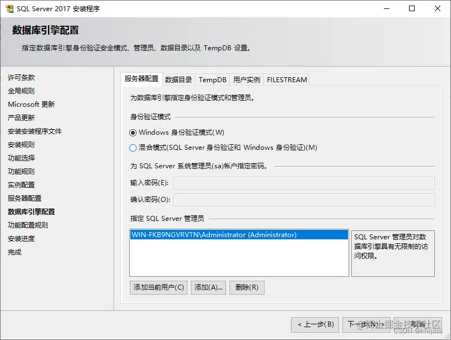This screenshot has width=451, height=340.
Task: Click 下一步(N) to continue
Action: pyautogui.click(x=367, y=325)
